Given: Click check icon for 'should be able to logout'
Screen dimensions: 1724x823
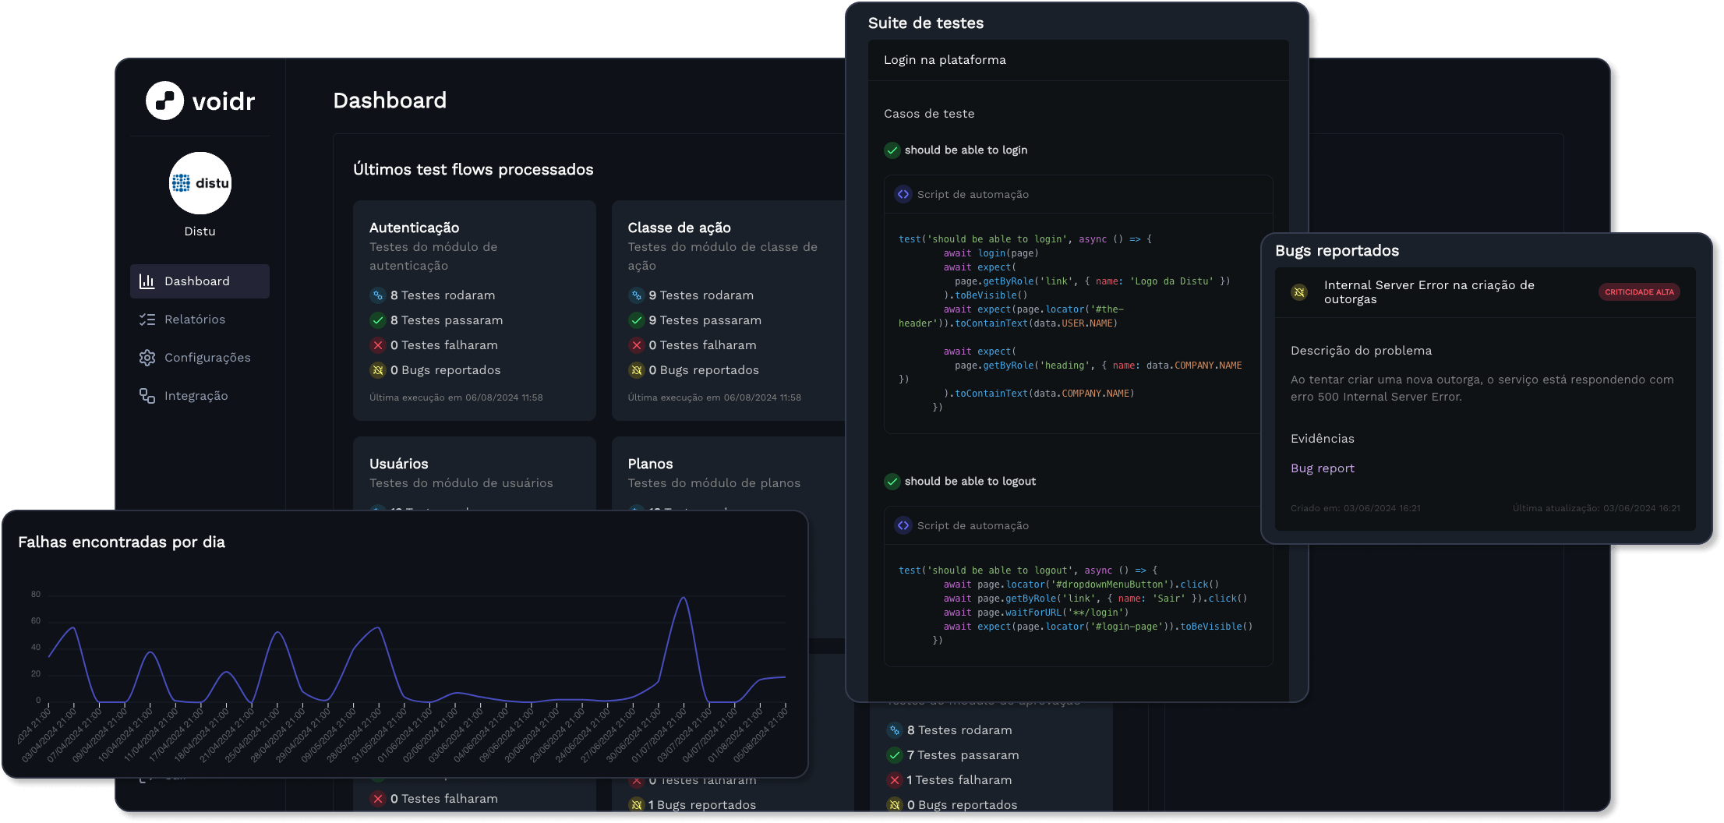Looking at the screenshot, I should coord(892,482).
